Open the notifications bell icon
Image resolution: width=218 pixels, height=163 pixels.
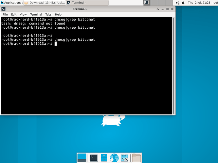coord(183,3)
